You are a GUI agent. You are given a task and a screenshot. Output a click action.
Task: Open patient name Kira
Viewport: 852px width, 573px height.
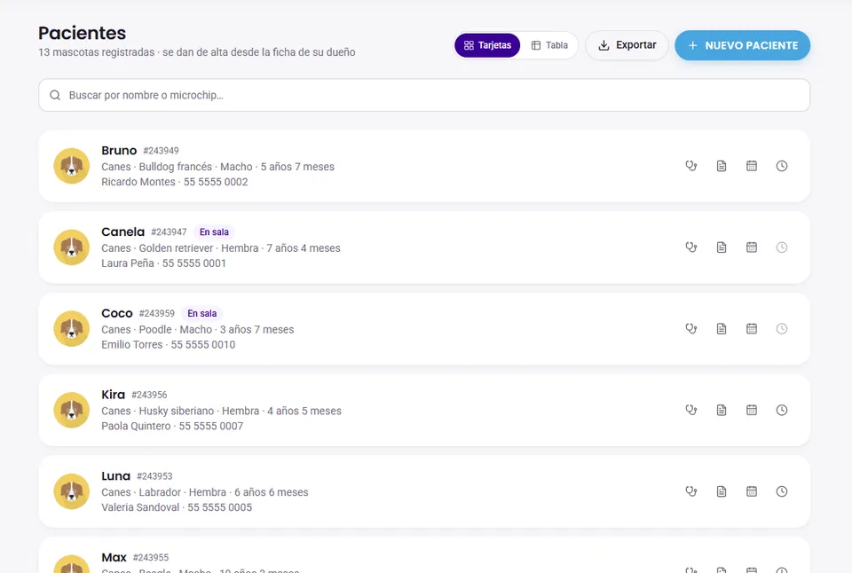tap(113, 395)
